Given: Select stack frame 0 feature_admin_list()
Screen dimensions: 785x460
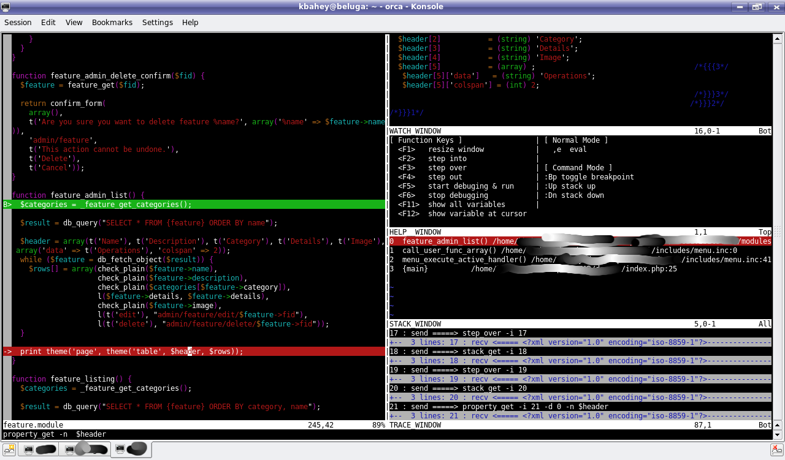Looking at the screenshot, I should pos(580,241).
